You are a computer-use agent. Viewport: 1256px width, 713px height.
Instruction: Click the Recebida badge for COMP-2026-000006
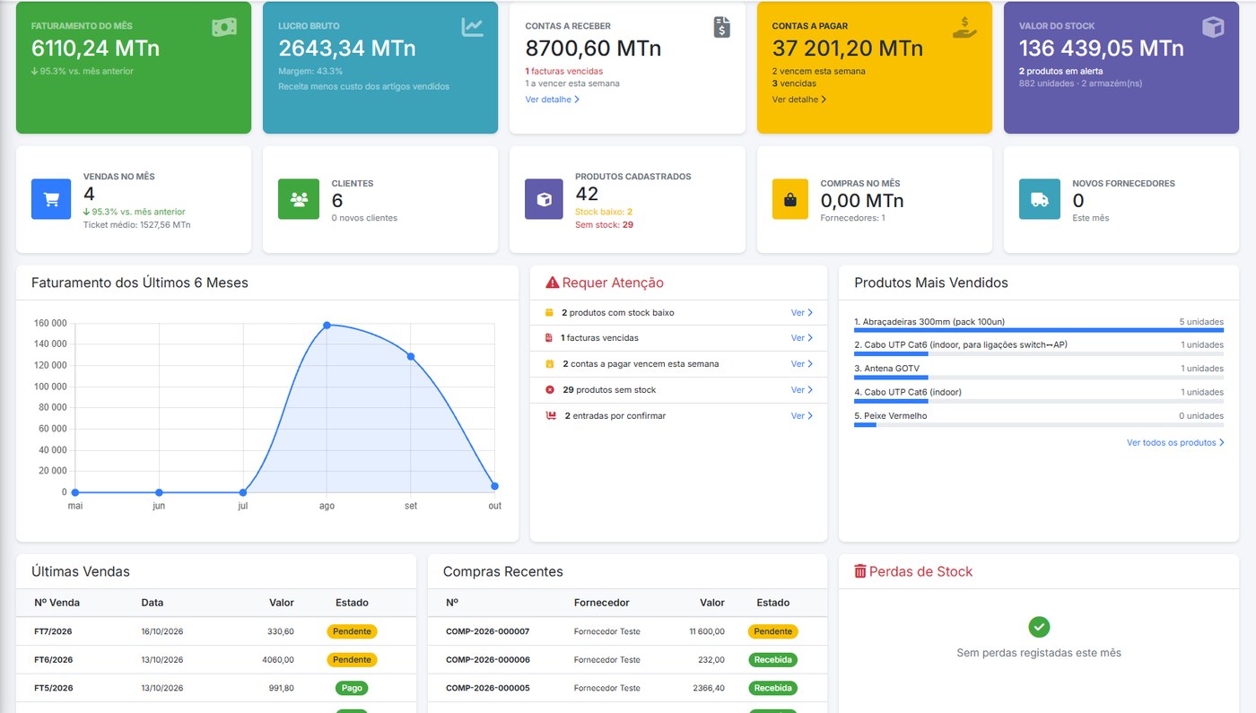click(x=773, y=660)
